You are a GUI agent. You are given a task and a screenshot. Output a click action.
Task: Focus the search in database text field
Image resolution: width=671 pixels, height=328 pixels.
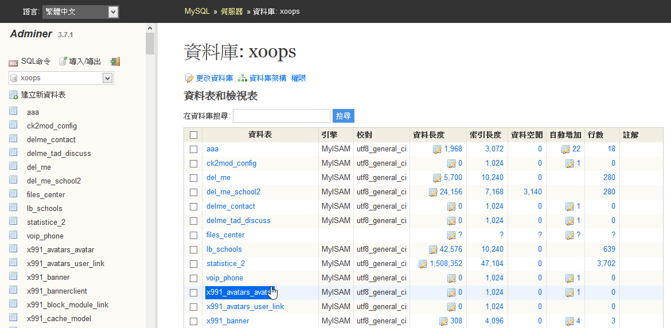281,116
